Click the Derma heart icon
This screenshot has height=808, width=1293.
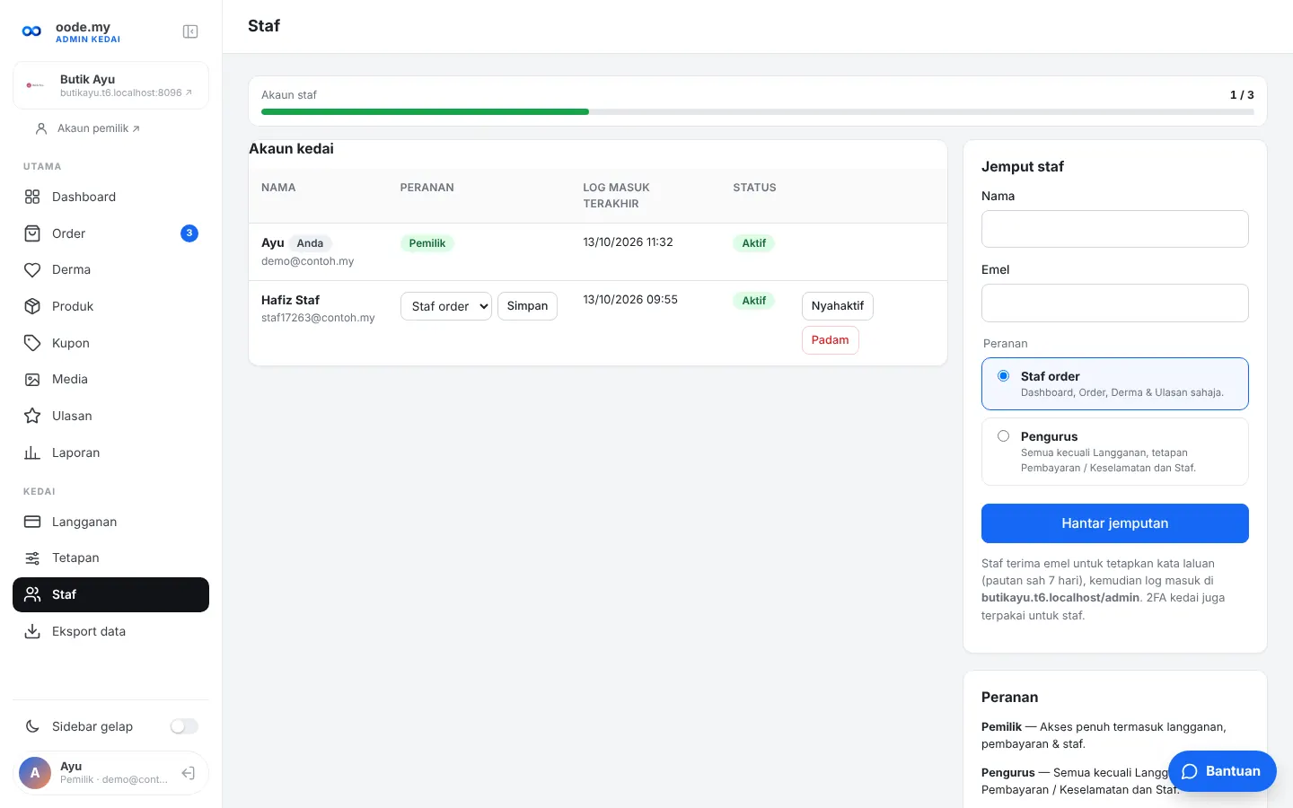point(32,269)
